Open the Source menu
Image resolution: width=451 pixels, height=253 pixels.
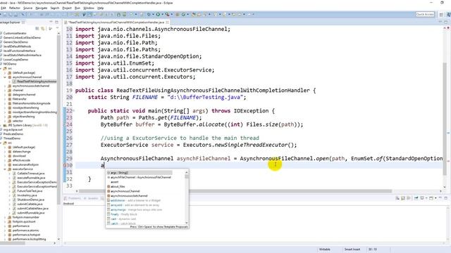(x=28, y=8)
